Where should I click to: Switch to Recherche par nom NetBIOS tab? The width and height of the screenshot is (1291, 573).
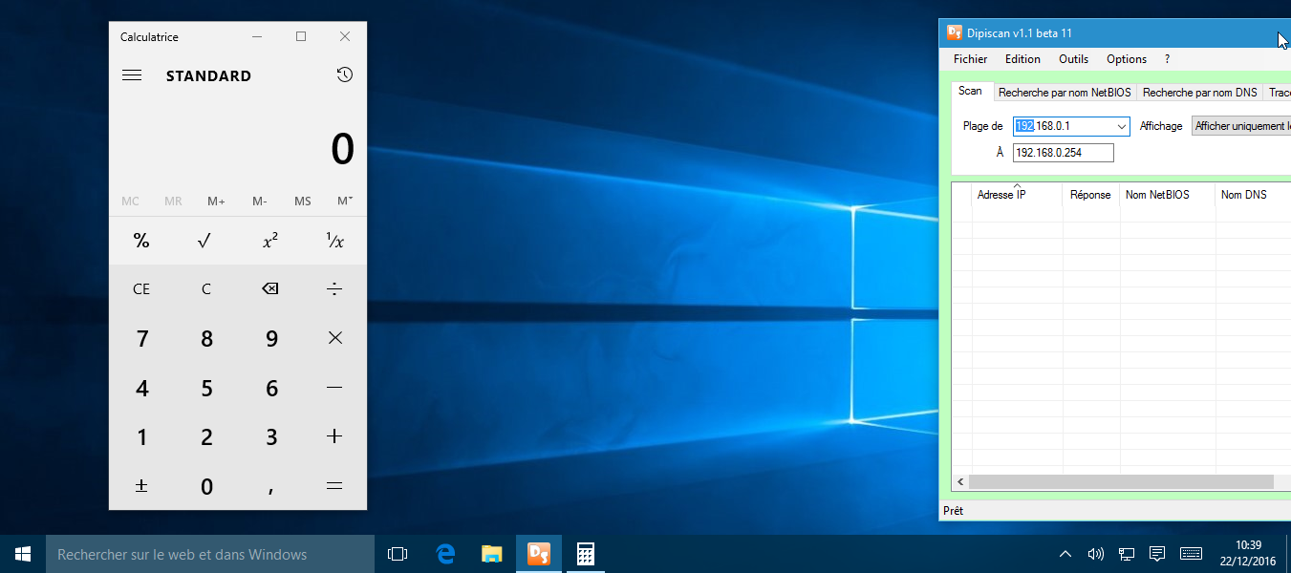click(x=1065, y=93)
